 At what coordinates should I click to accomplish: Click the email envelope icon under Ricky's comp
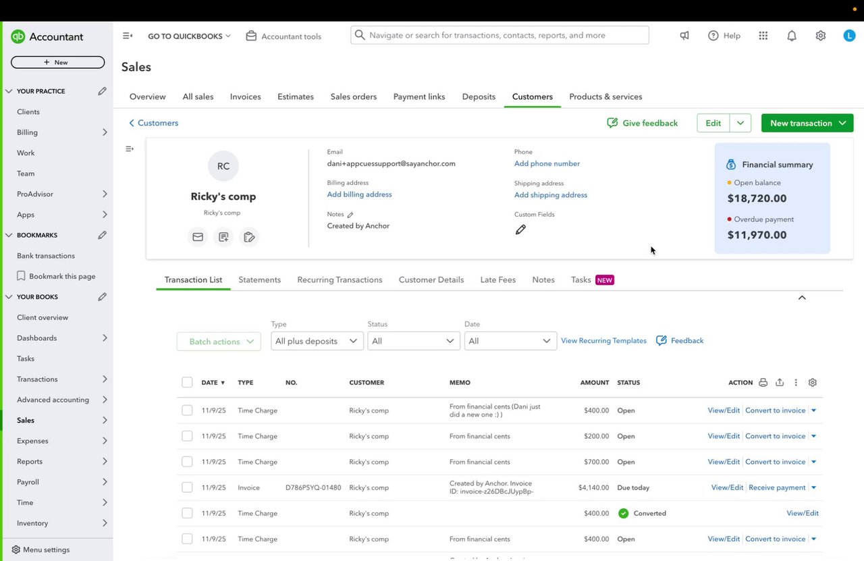[x=198, y=237]
